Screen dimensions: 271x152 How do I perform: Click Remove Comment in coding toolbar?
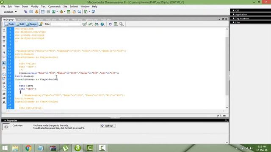[x=4, y=79]
